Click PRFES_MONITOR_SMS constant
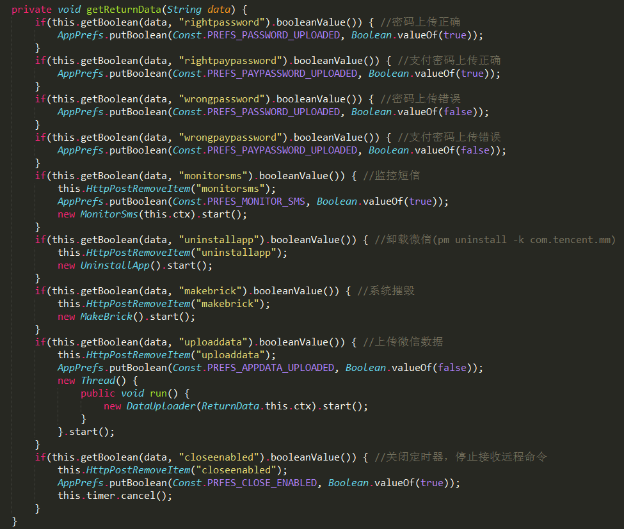The image size is (624, 529). 256,201
